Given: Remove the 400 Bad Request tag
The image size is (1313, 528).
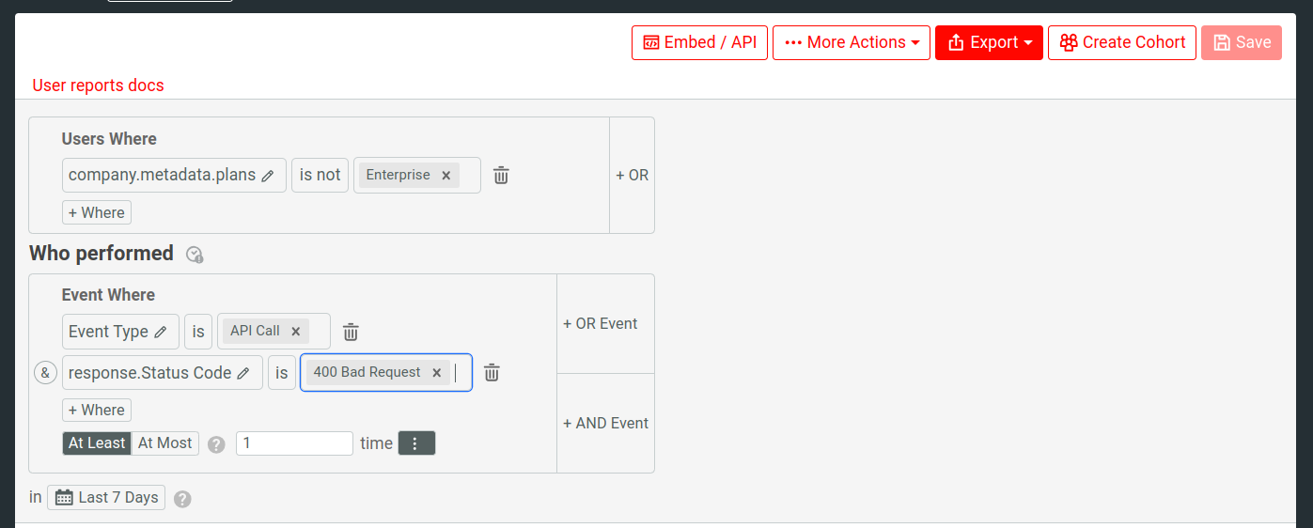Looking at the screenshot, I should tap(437, 373).
